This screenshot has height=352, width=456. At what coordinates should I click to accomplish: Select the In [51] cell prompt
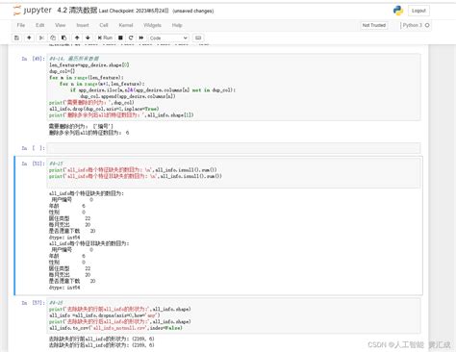[34, 163]
